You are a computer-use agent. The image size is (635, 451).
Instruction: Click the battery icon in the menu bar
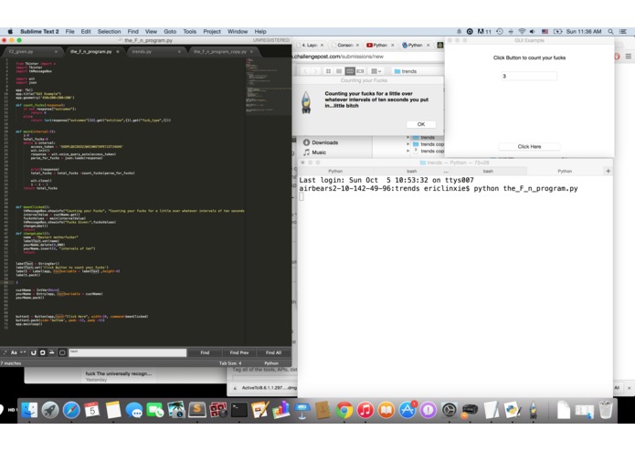(557, 32)
